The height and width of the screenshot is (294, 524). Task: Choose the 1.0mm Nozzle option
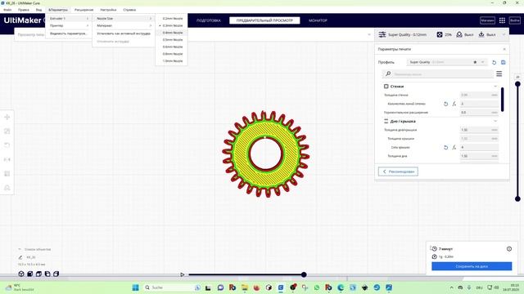click(171, 61)
